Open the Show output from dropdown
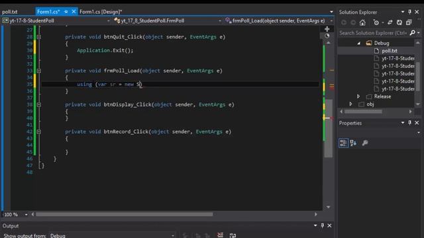 [172, 235]
